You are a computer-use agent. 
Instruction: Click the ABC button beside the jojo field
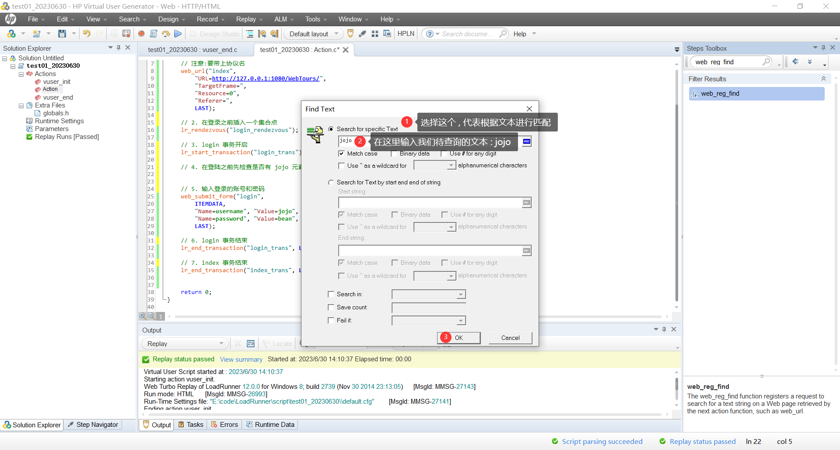point(527,141)
